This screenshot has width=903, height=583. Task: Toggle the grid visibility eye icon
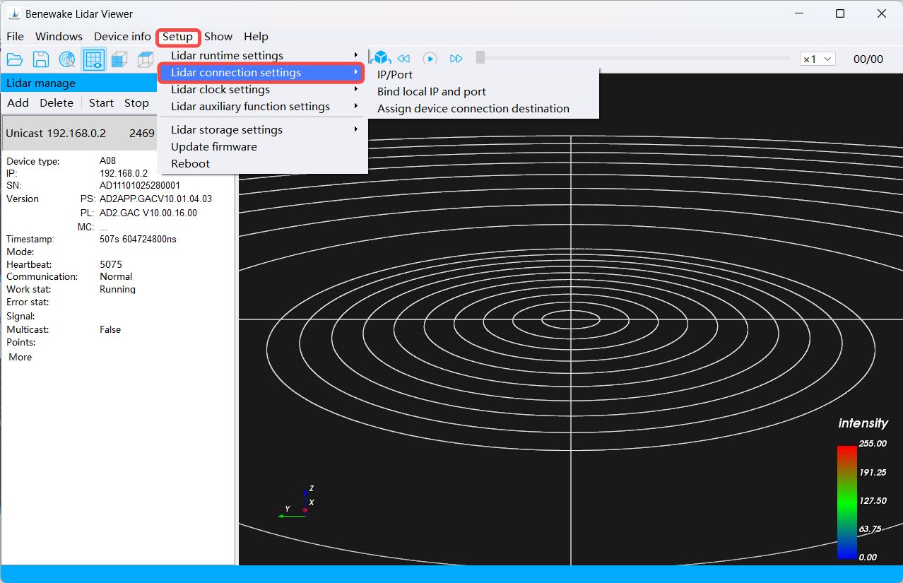pyautogui.click(x=94, y=60)
